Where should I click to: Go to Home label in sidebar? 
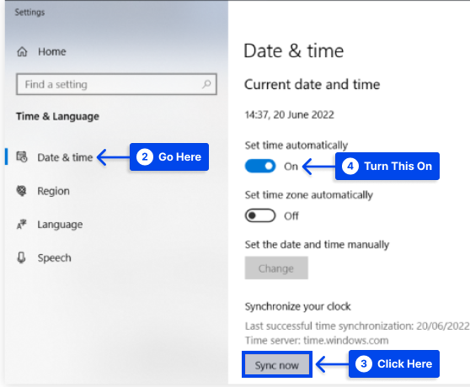pyautogui.click(x=52, y=52)
